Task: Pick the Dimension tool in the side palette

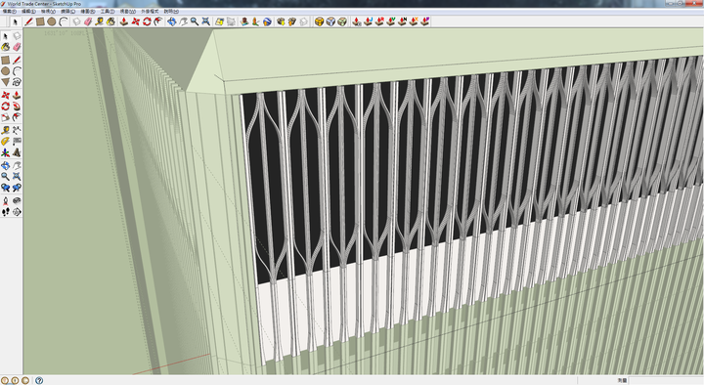Action: pyautogui.click(x=17, y=130)
